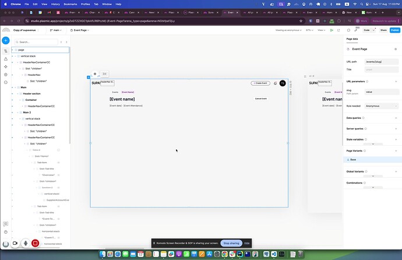Open the outline tree panel icon
The image size is (402, 260).
(5, 51)
